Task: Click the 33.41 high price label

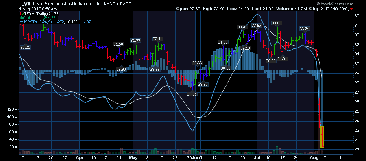Action: tap(242, 27)
